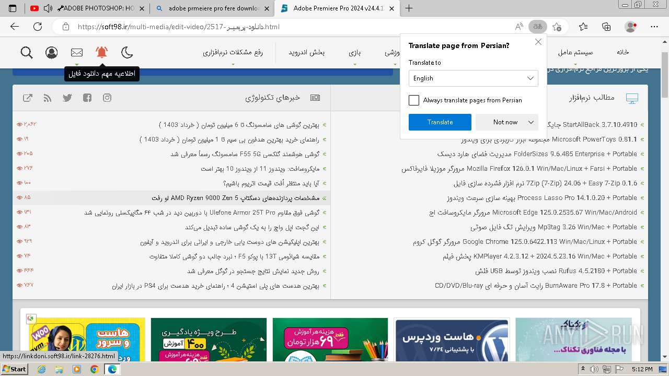
Task: Open Read aloud icon in address bar
Action: pyautogui.click(x=519, y=27)
